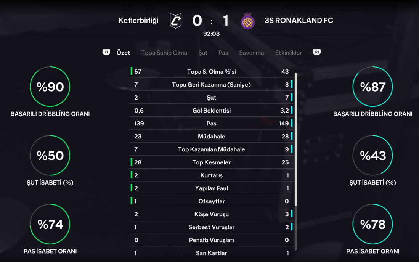Open the Şut statistics tab
The width and height of the screenshot is (419, 262).
203,53
